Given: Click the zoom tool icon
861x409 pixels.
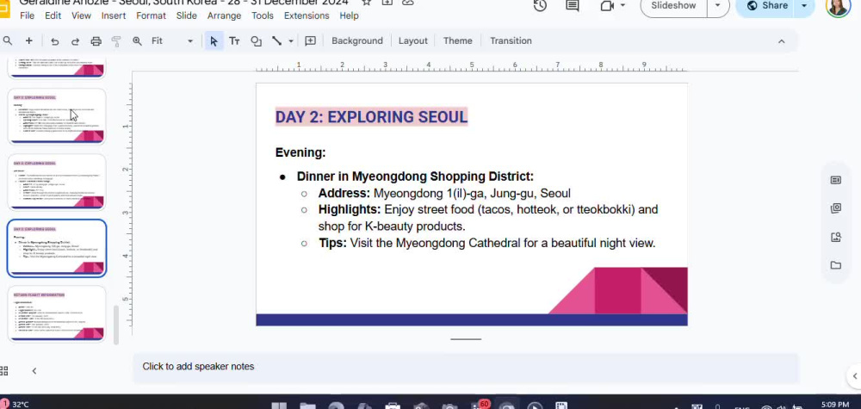Looking at the screenshot, I should [137, 40].
